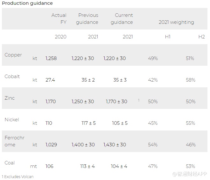The height and width of the screenshot is (180, 210).
Task: Select the Copper row label
Action: pyautogui.click(x=13, y=55)
